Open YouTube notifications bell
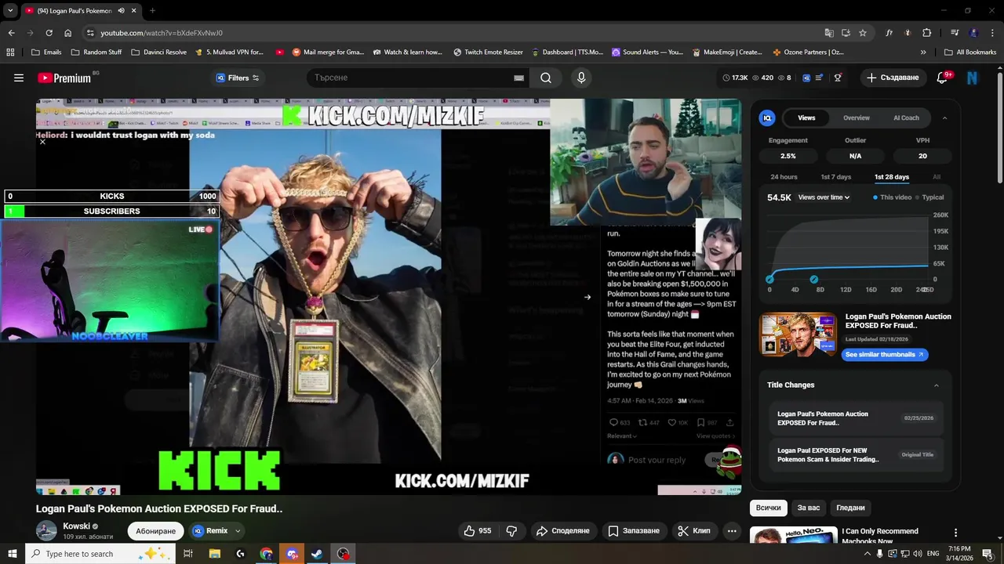The width and height of the screenshot is (1004, 564). (943, 78)
